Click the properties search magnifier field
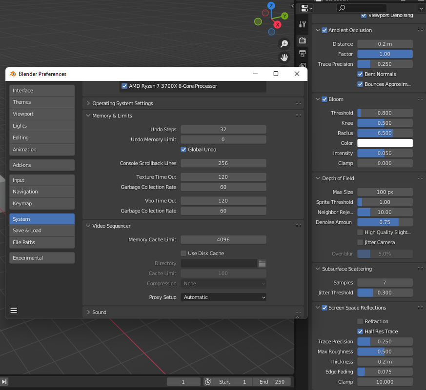Image resolution: width=426 pixels, height=390 pixels. click(x=361, y=8)
